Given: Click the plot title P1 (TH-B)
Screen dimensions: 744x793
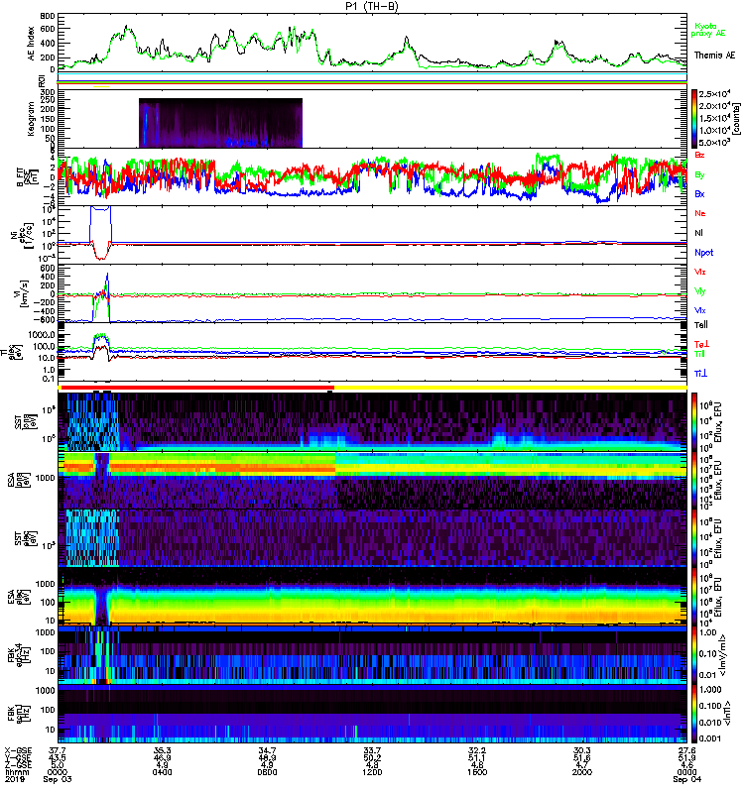Looking at the screenshot, I should [371, 6].
